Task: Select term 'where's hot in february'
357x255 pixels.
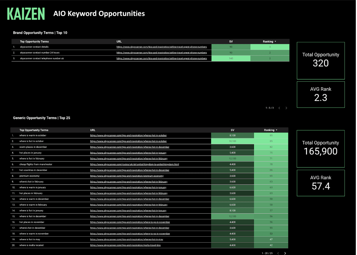Action: point(31,182)
